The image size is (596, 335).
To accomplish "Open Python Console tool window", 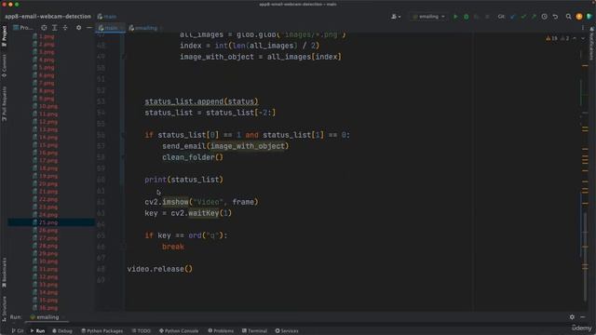I will click(179, 331).
